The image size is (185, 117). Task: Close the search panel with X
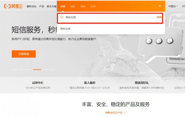tap(160, 6)
